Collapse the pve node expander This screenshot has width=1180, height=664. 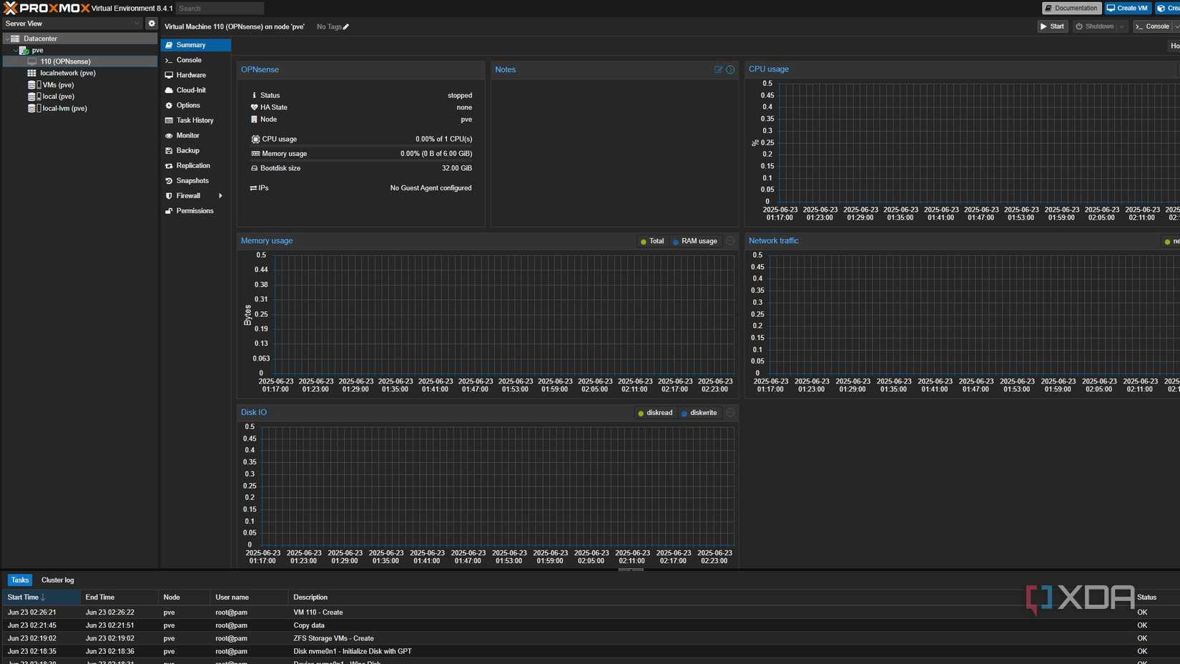16,50
